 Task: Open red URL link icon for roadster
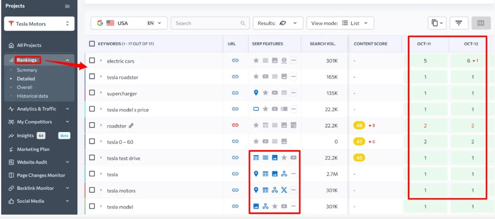tap(235, 125)
